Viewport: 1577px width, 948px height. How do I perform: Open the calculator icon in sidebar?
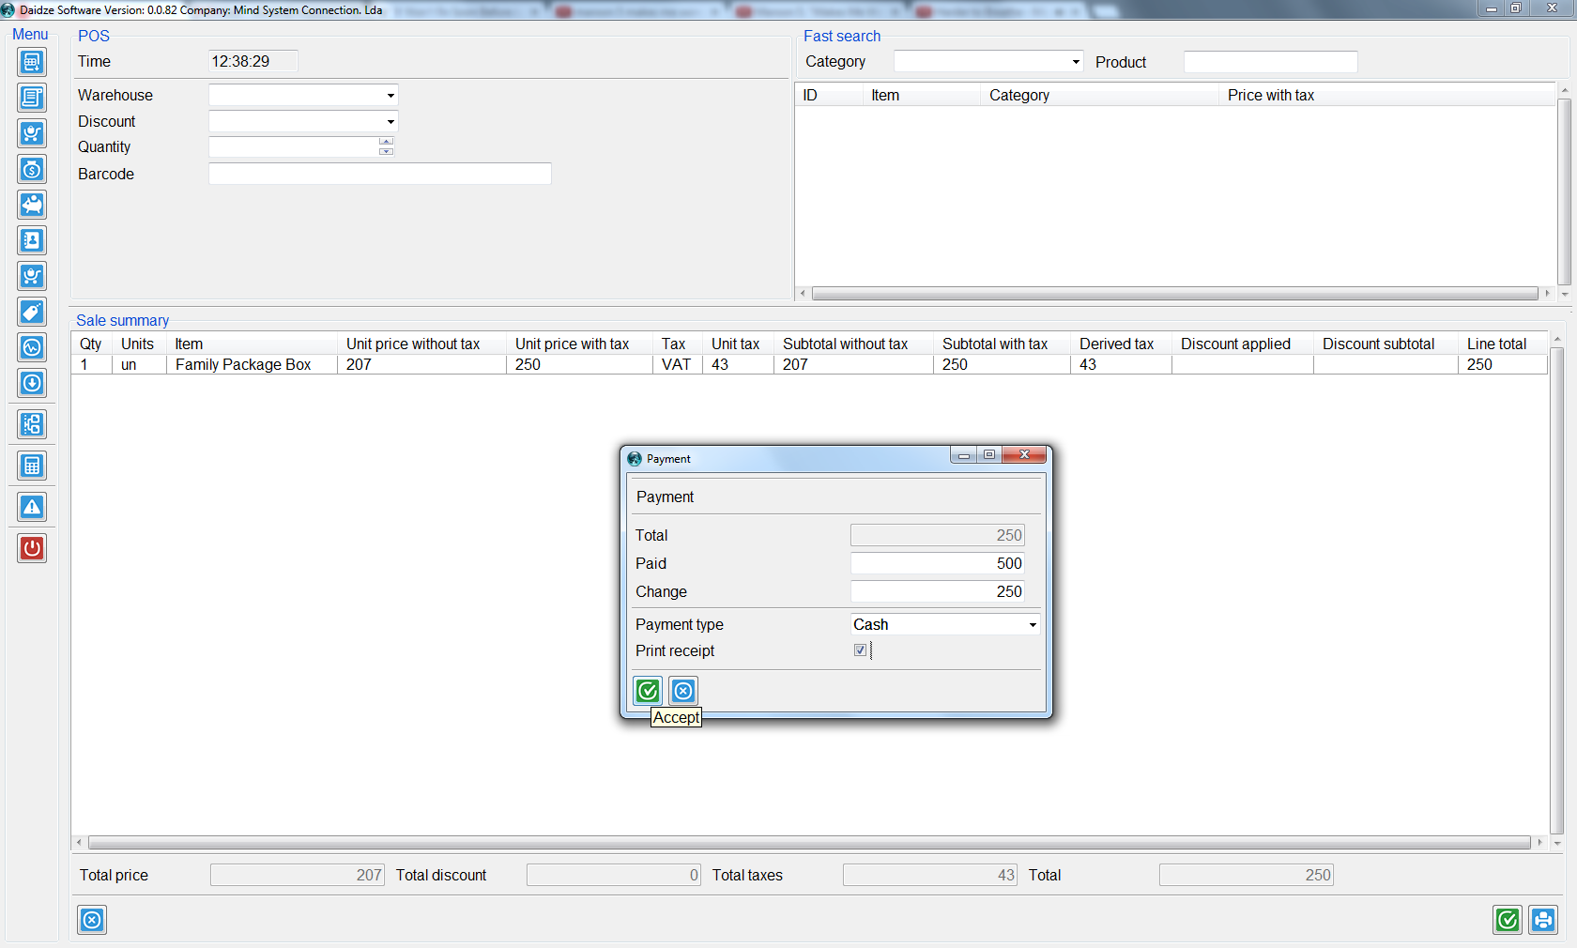click(32, 466)
